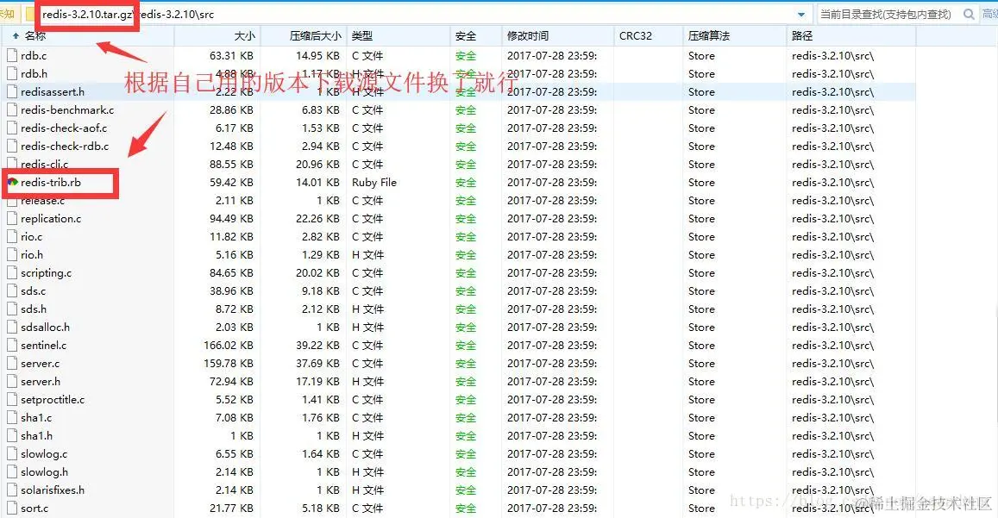Select the rio.h file
The height and width of the screenshot is (518, 998).
(32, 254)
